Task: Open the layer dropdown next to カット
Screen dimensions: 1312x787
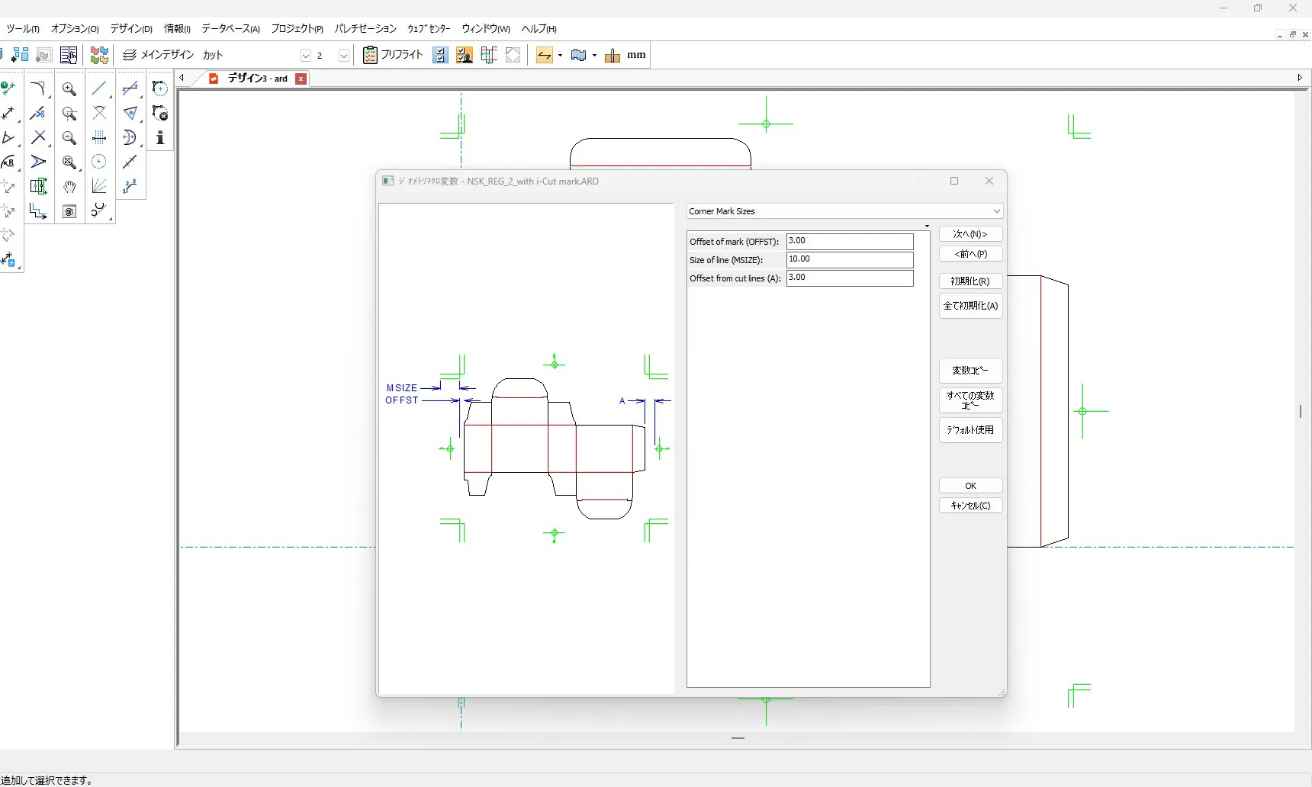Action: (306, 55)
